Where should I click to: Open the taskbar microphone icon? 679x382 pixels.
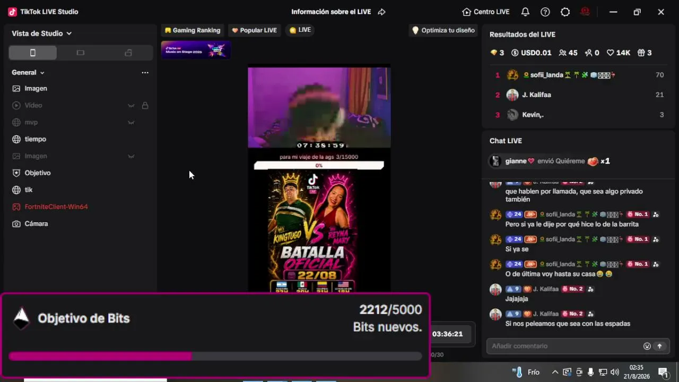[x=591, y=372]
